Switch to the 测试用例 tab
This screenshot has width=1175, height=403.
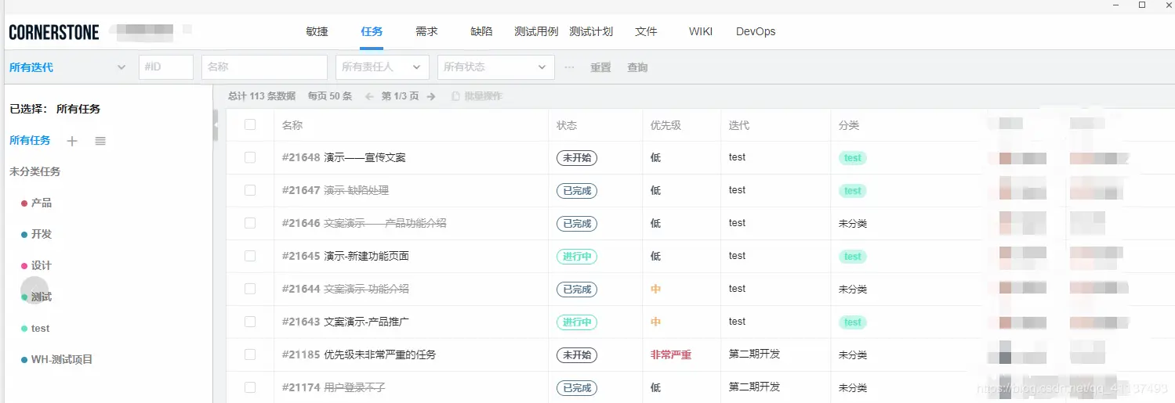(x=536, y=32)
